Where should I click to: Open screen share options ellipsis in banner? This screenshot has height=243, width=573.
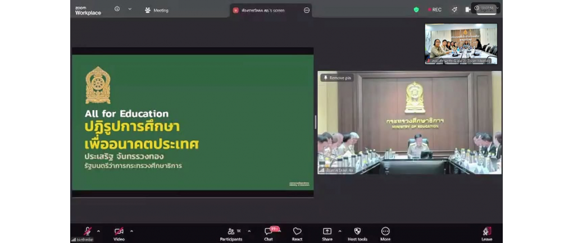click(x=306, y=10)
